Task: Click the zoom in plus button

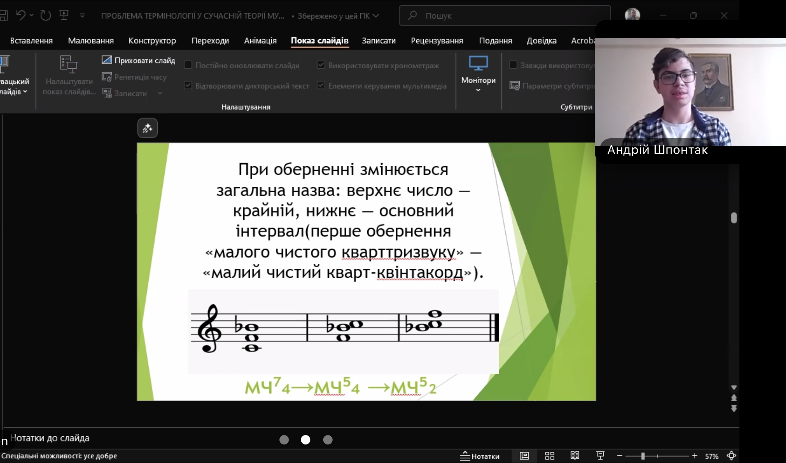Action: pos(694,456)
